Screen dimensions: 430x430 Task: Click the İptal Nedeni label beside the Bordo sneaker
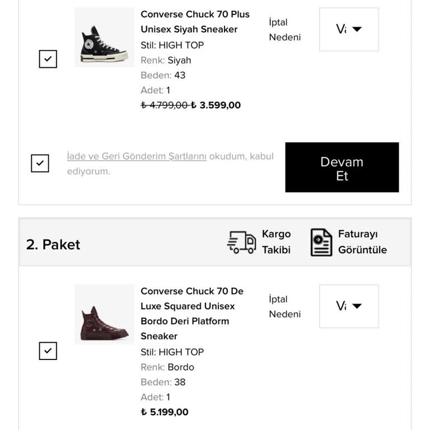click(x=284, y=307)
